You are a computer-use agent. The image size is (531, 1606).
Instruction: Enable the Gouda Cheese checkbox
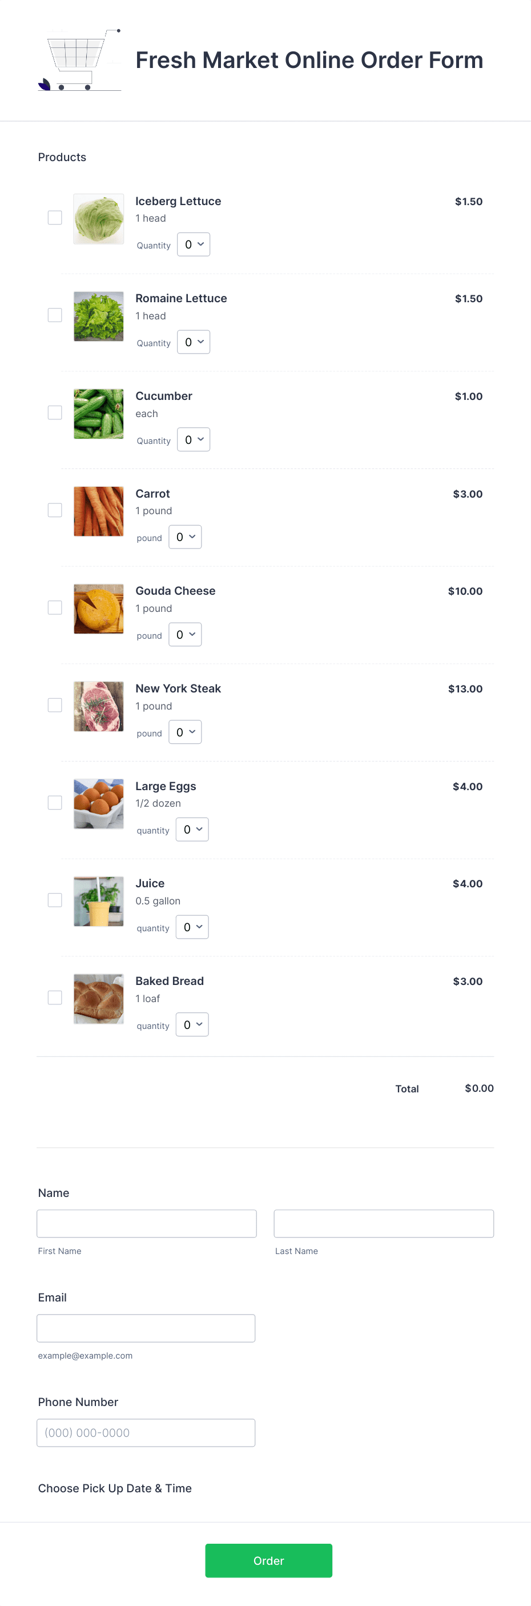click(x=55, y=607)
